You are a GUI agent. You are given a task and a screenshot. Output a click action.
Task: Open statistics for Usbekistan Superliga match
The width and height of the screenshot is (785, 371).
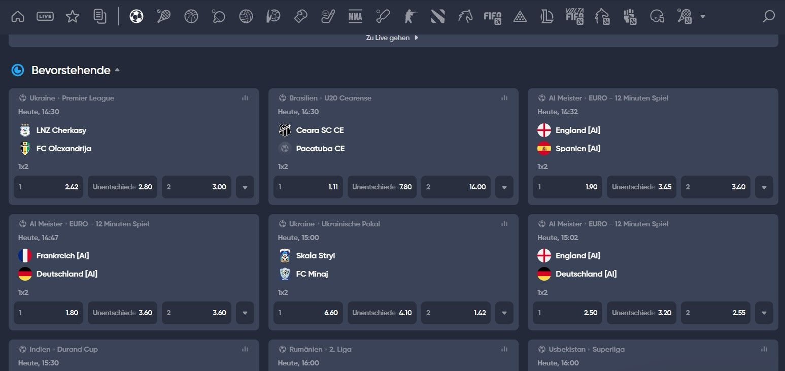click(x=764, y=349)
